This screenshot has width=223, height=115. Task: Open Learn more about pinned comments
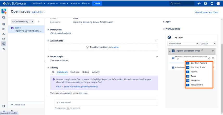tap(81, 87)
